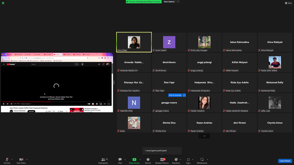Toggle YouTube subtitles/CC button

click(93, 104)
